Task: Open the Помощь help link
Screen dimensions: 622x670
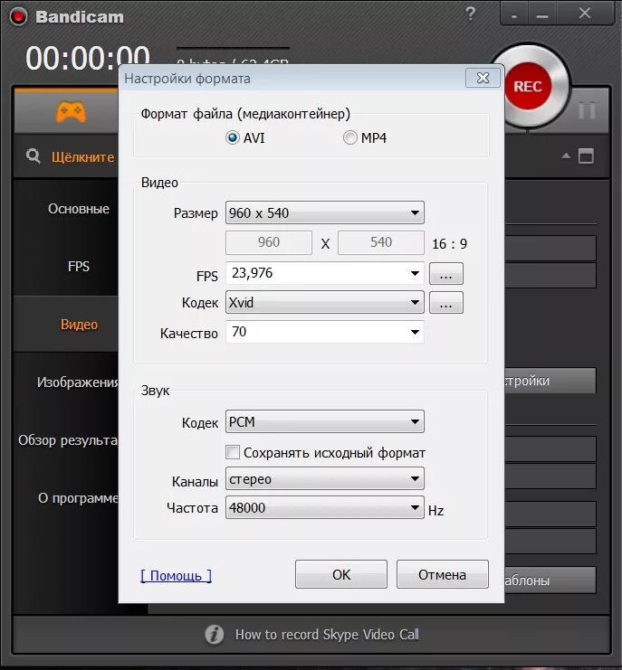Action: (x=176, y=576)
